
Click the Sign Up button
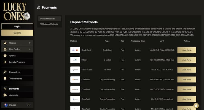pos(17,33)
